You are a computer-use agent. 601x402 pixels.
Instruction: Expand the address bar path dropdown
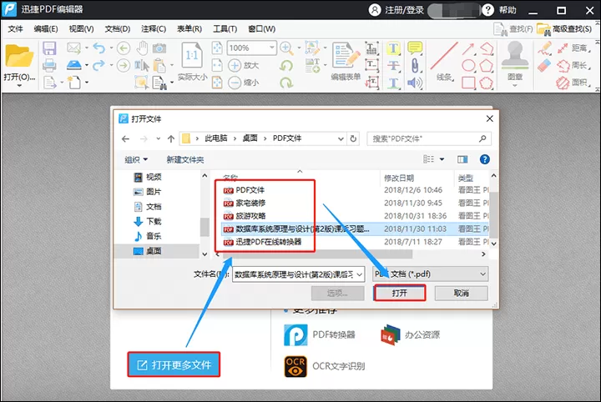341,138
